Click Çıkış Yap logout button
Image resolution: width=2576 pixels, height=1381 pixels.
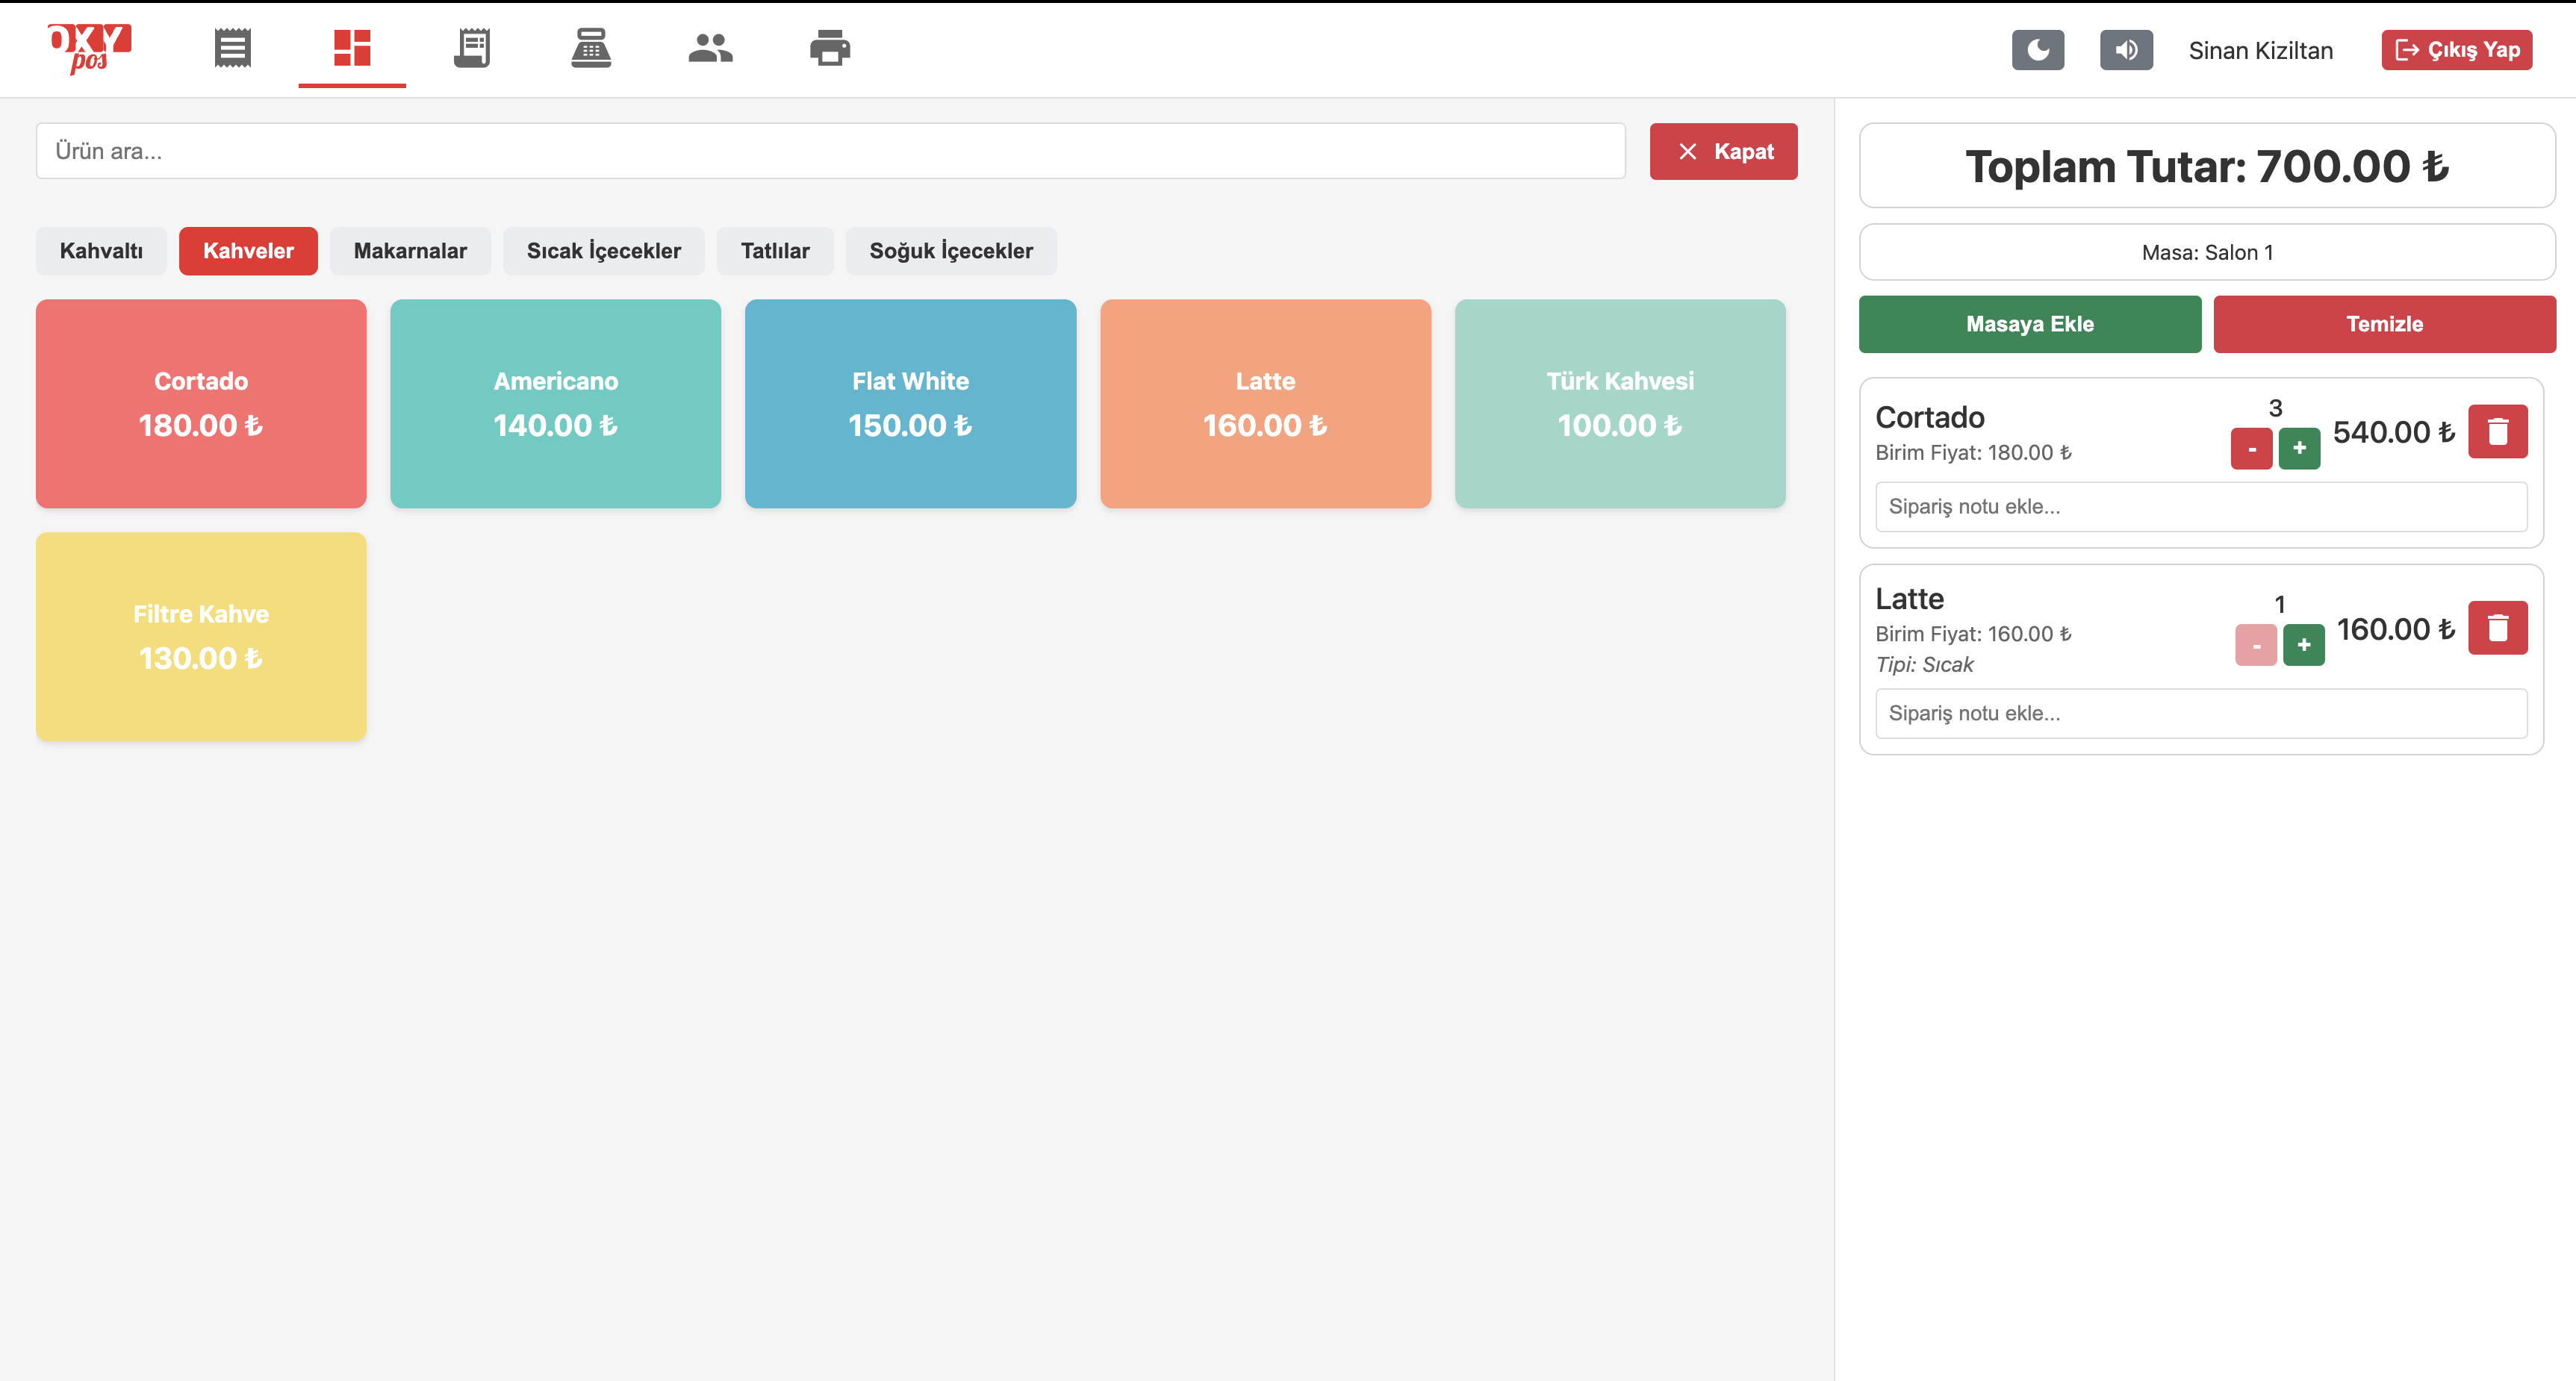click(x=2456, y=50)
